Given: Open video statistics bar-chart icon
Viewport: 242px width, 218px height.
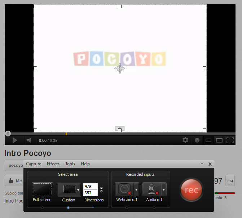Looking at the screenshot, I should click(x=230, y=180).
